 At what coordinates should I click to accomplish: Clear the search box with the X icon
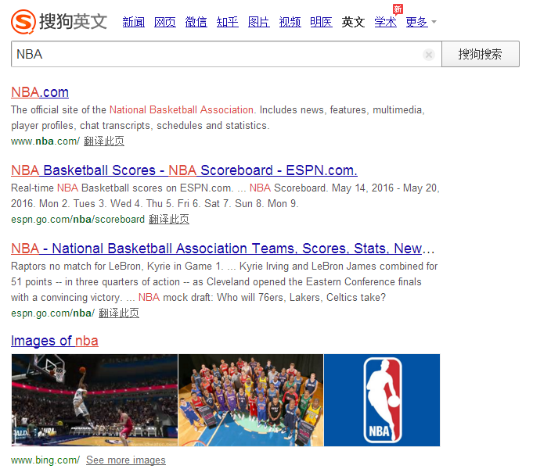[429, 55]
